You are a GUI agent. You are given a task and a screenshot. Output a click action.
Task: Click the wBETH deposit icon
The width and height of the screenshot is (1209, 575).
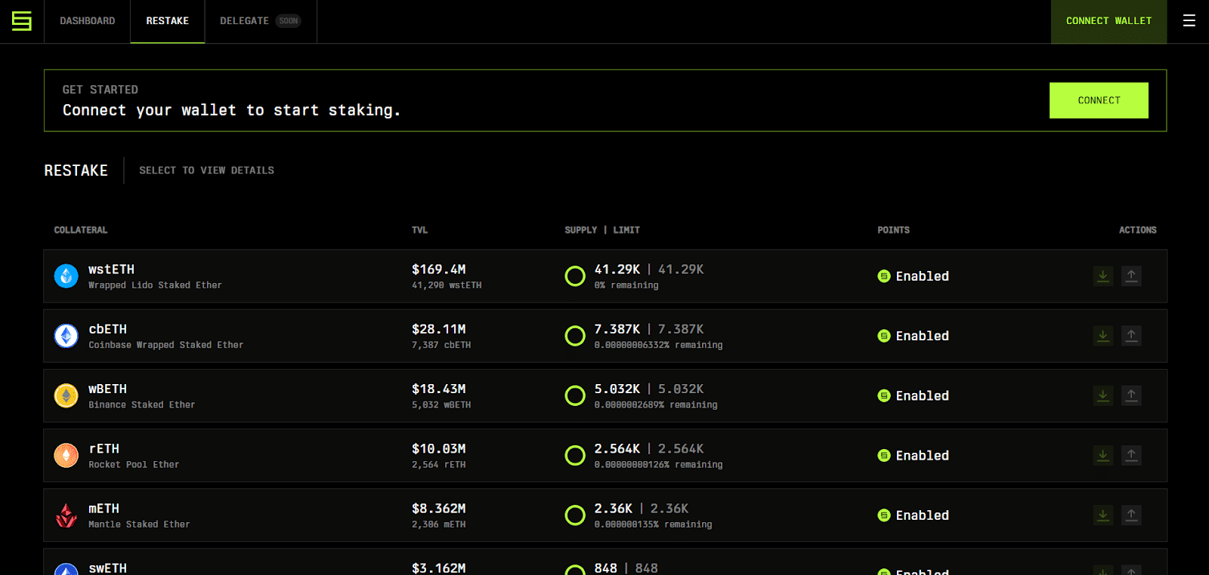coord(1103,395)
